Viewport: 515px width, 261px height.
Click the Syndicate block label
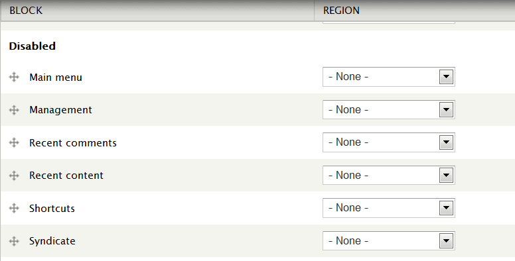[52, 241]
